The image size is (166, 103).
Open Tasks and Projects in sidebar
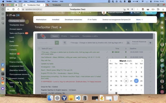17,33
